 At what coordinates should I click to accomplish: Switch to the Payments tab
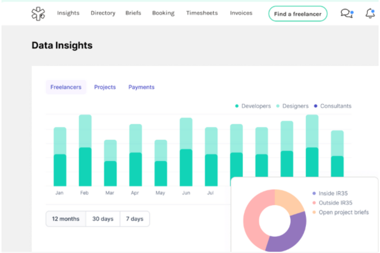click(141, 87)
